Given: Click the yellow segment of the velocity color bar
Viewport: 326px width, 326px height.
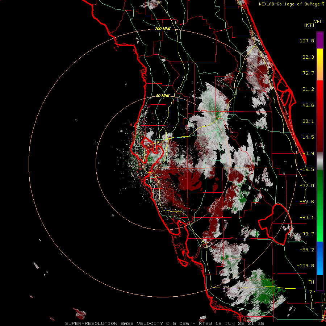Looking at the screenshot, I should point(320,56).
